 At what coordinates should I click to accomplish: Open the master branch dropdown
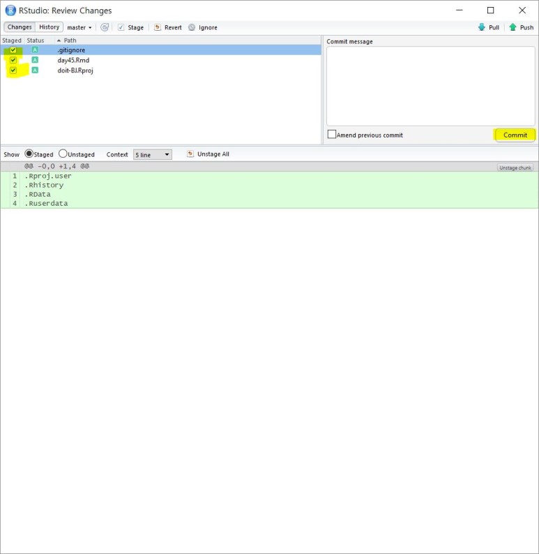[x=79, y=27]
